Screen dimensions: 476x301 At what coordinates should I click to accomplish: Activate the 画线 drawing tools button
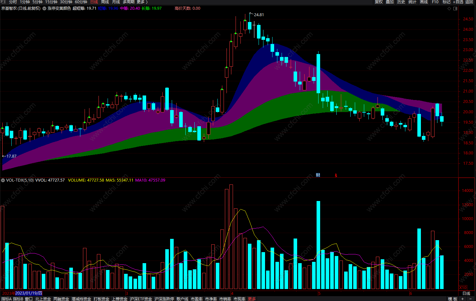click(x=424, y=2)
